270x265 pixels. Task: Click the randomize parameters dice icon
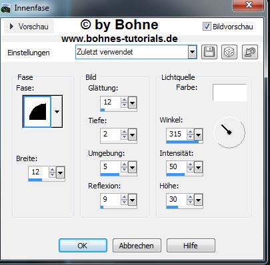click(229, 52)
